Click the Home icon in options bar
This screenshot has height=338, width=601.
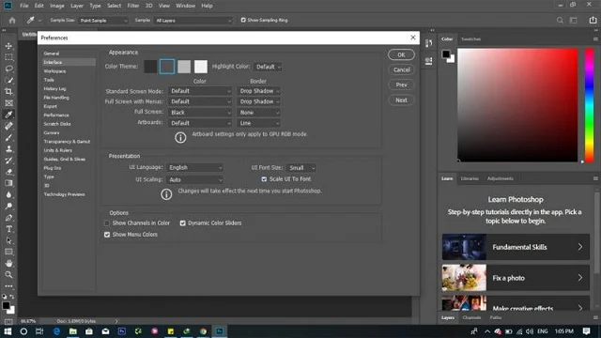pyautogui.click(x=12, y=21)
